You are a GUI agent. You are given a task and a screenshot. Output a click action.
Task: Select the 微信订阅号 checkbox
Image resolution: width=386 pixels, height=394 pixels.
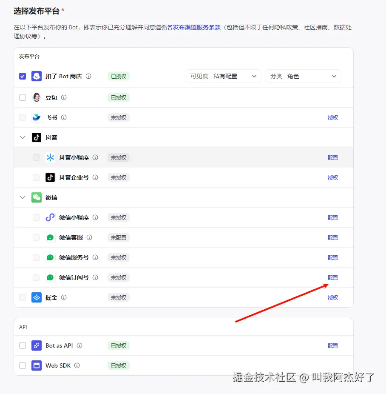point(36,277)
